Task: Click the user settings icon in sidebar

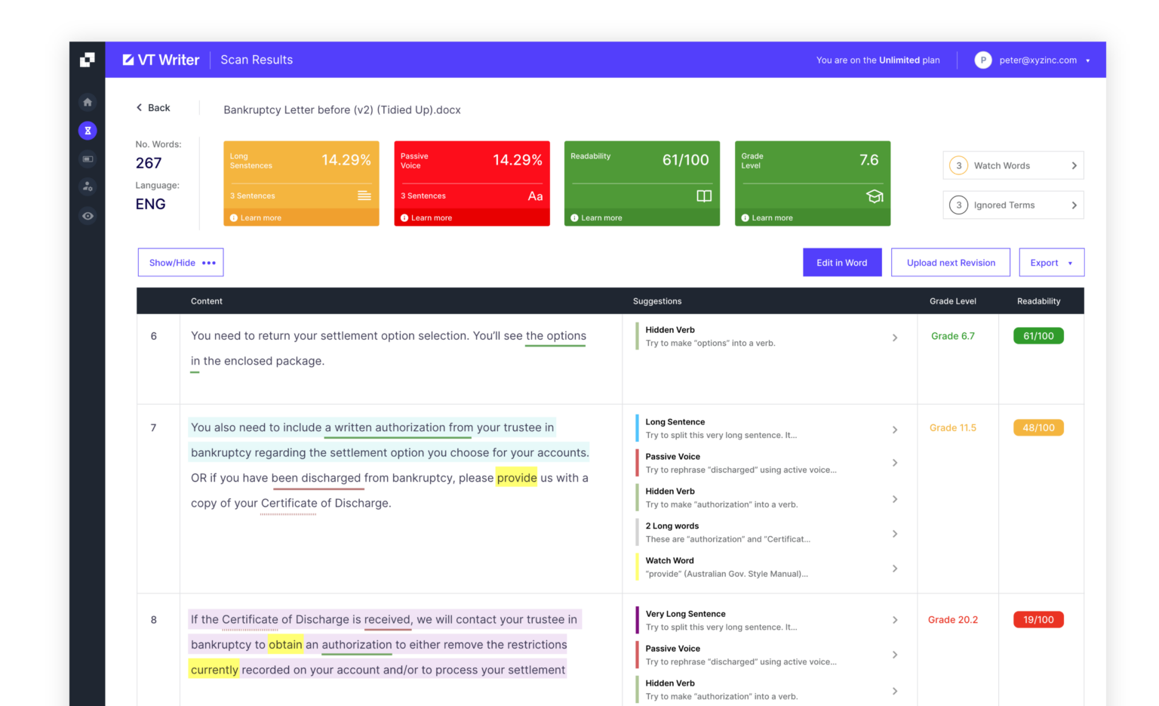Action: tap(88, 187)
